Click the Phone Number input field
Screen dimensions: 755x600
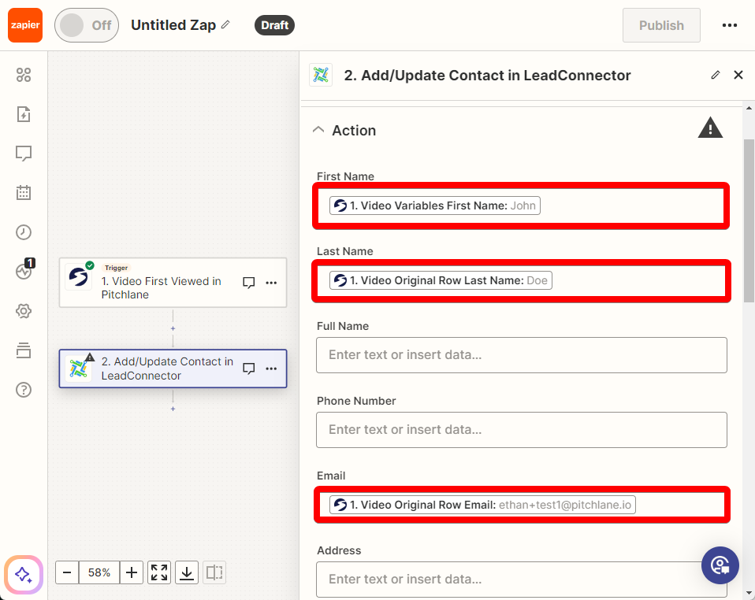[x=522, y=430]
